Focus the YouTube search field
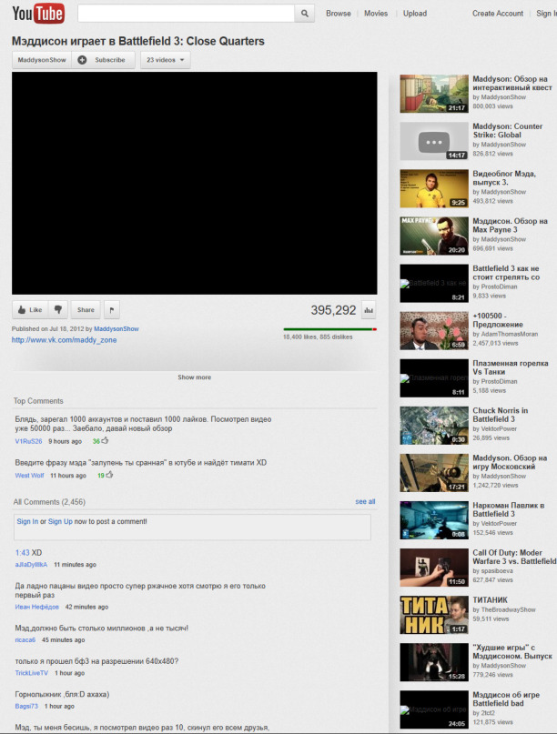557x734 pixels. [x=186, y=14]
